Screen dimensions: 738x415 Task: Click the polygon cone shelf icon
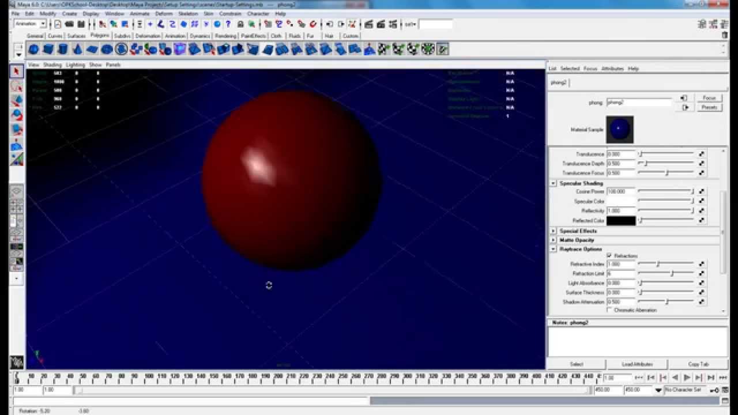click(77, 50)
